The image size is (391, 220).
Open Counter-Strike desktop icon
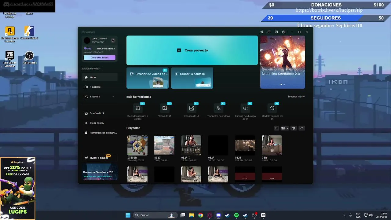tap(29, 33)
